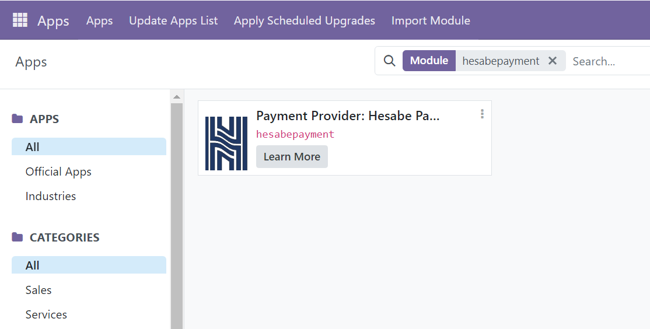Remove the hesabepayment search filter
The image size is (650, 329).
553,61
